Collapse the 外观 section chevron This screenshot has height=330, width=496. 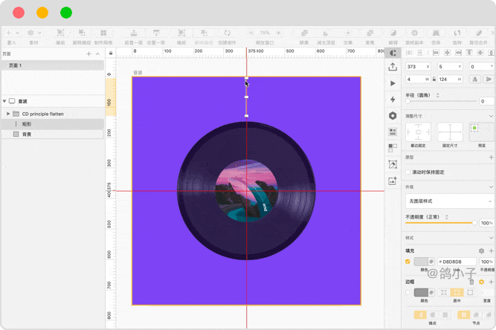pyautogui.click(x=491, y=187)
